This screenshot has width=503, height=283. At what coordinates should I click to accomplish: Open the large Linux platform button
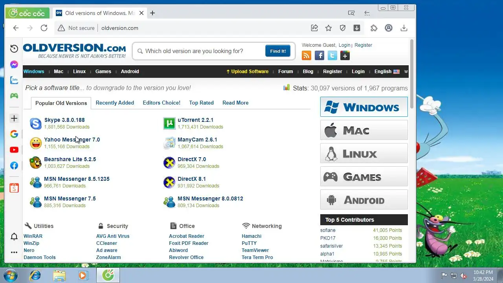tap(364, 153)
